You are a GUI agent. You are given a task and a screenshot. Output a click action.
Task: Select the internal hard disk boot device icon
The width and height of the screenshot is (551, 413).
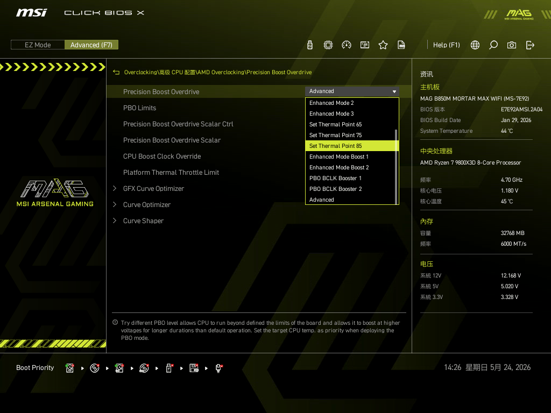click(69, 368)
